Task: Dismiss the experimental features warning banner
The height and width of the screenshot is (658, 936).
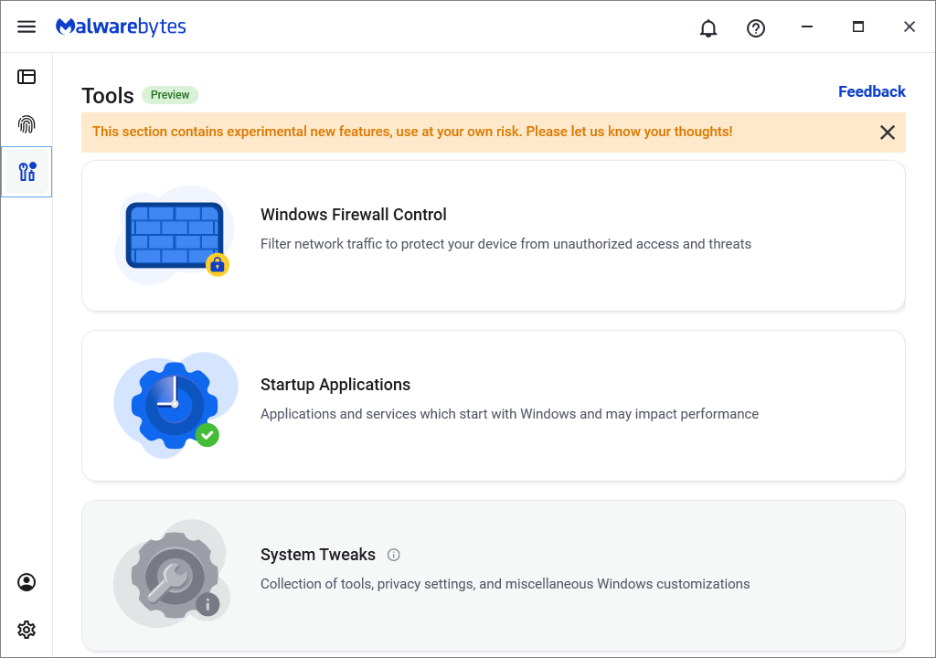Action: pyautogui.click(x=887, y=133)
